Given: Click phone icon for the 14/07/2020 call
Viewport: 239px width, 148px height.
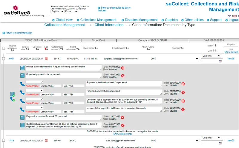Looking at the screenshot, I should click(22, 101).
